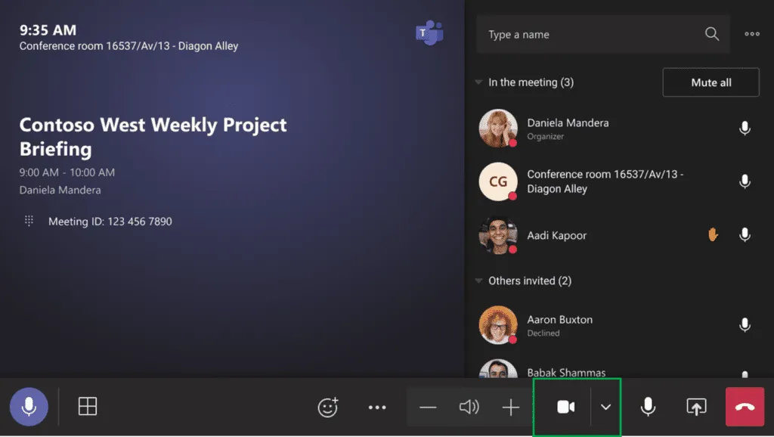Hang up with the red button

745,407
